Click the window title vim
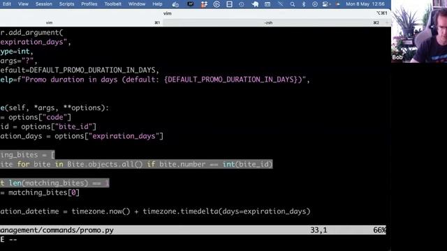 (168, 13)
